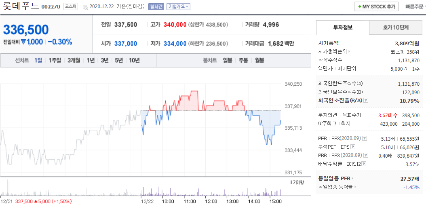Click the 거래량 value 4,996
The image size is (426, 211).
tap(271, 25)
